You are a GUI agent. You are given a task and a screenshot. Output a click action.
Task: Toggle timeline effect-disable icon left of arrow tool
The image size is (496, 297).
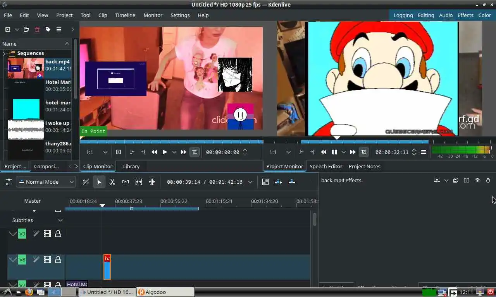pos(86,182)
